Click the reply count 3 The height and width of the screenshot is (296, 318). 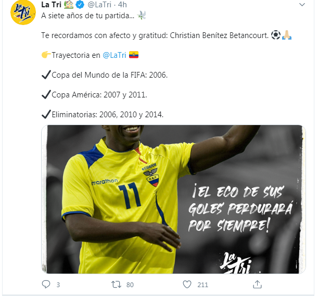click(58, 285)
